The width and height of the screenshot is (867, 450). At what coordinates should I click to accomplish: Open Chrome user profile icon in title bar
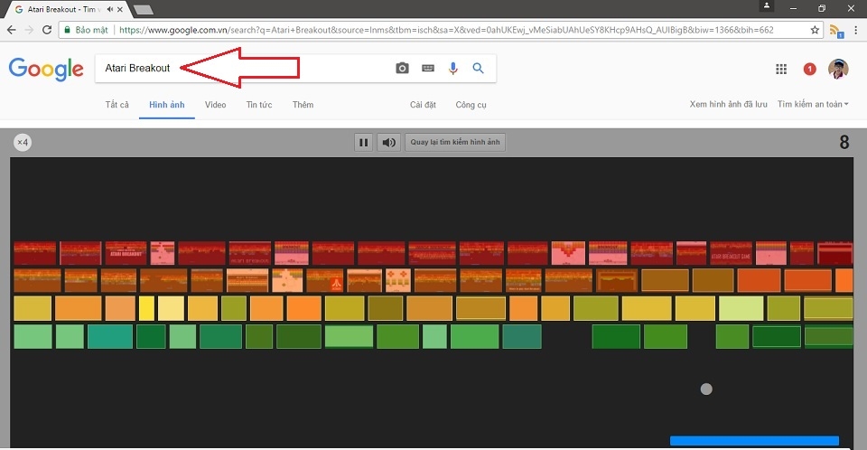click(767, 6)
